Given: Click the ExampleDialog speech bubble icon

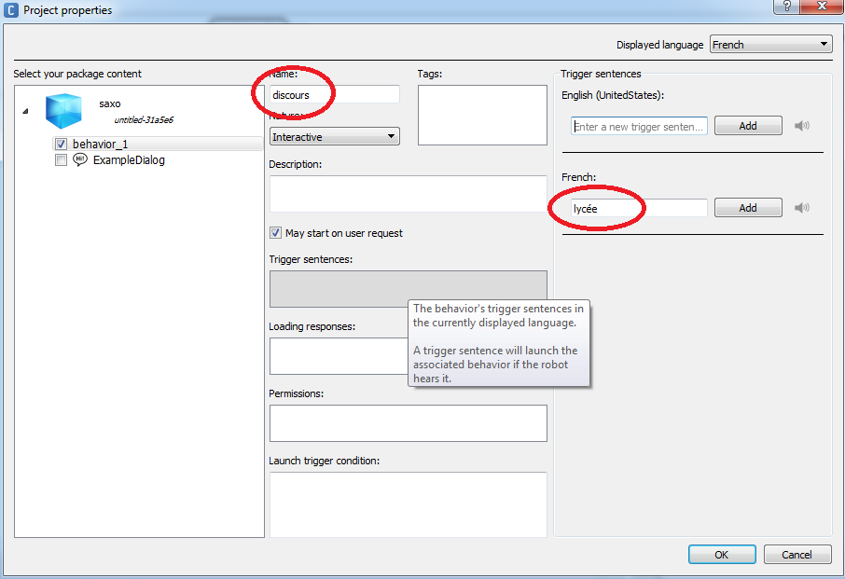Looking at the screenshot, I should click(80, 159).
